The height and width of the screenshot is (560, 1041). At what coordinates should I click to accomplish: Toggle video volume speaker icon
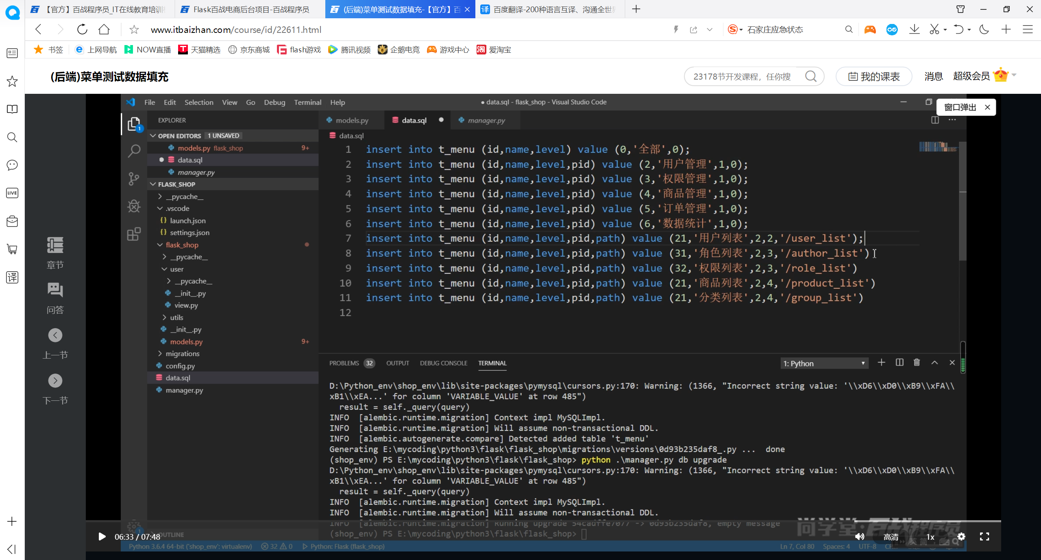pyautogui.click(x=860, y=537)
